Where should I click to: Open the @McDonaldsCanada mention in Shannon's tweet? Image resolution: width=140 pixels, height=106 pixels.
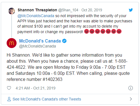(36, 16)
